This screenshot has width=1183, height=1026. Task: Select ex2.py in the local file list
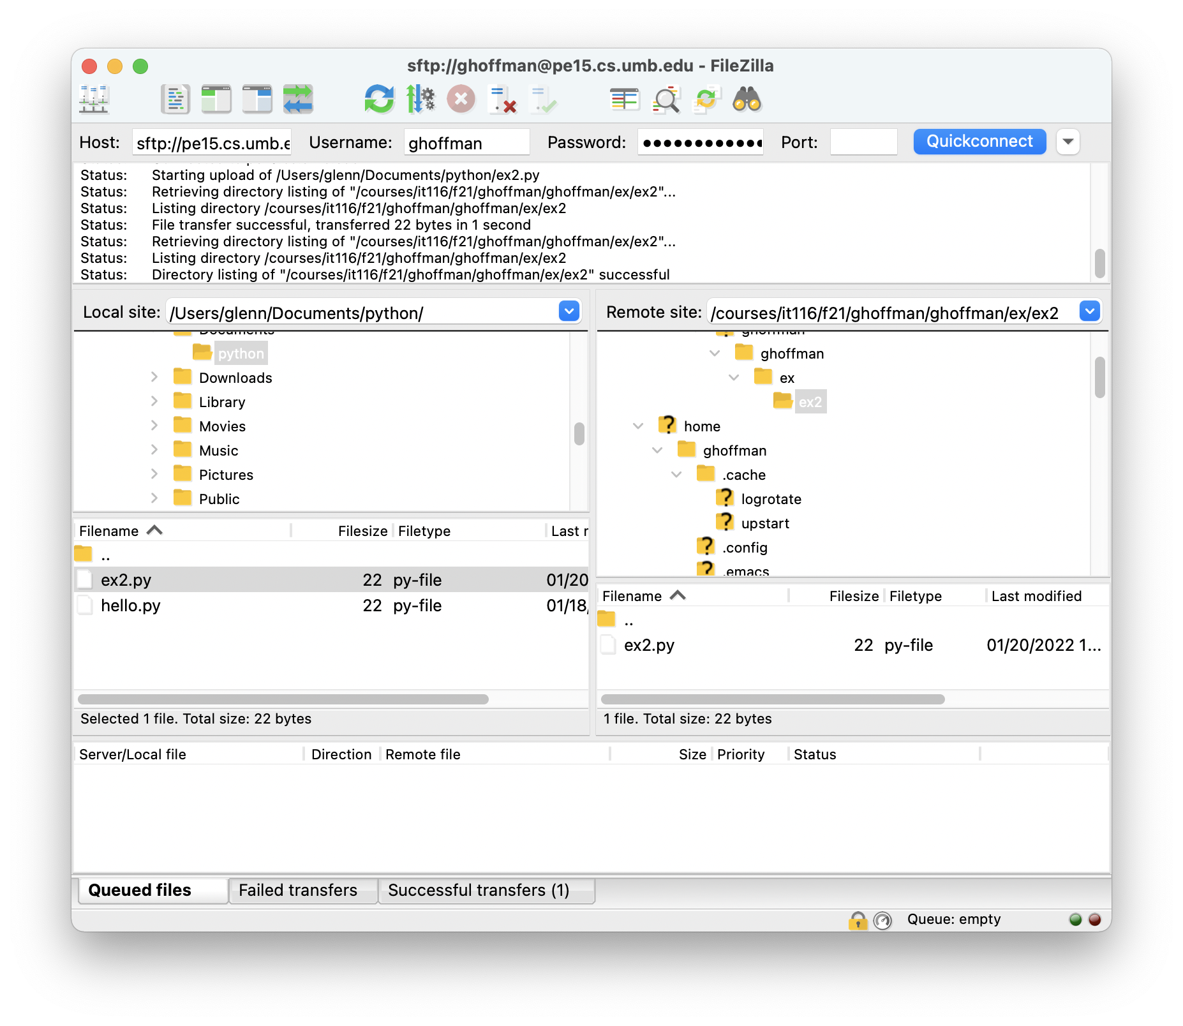point(331,580)
